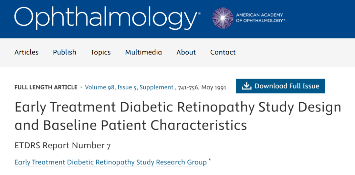
Task: Open the Early Treatment Diabetic Retinopathy Study Research Group author link
Action: tap(110, 162)
